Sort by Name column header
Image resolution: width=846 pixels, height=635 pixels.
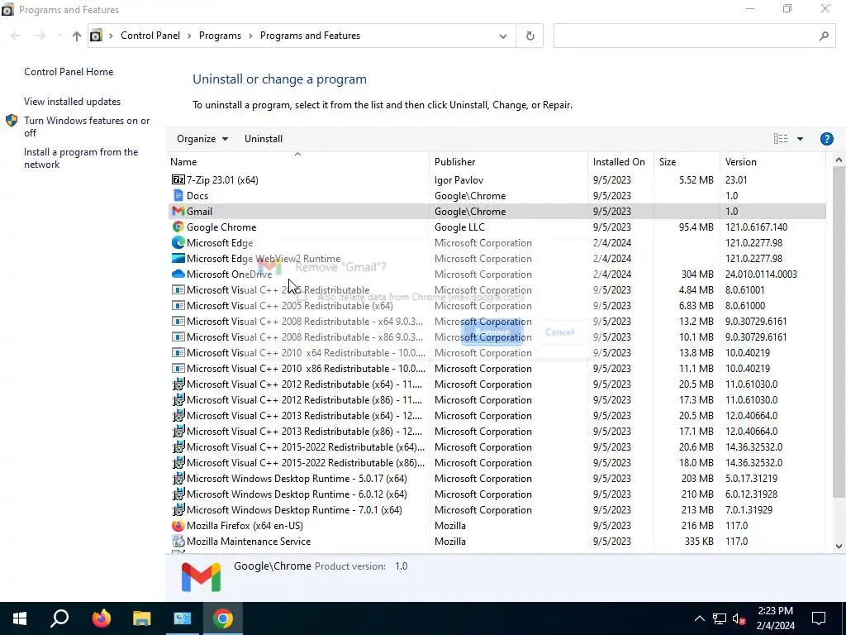point(297,161)
